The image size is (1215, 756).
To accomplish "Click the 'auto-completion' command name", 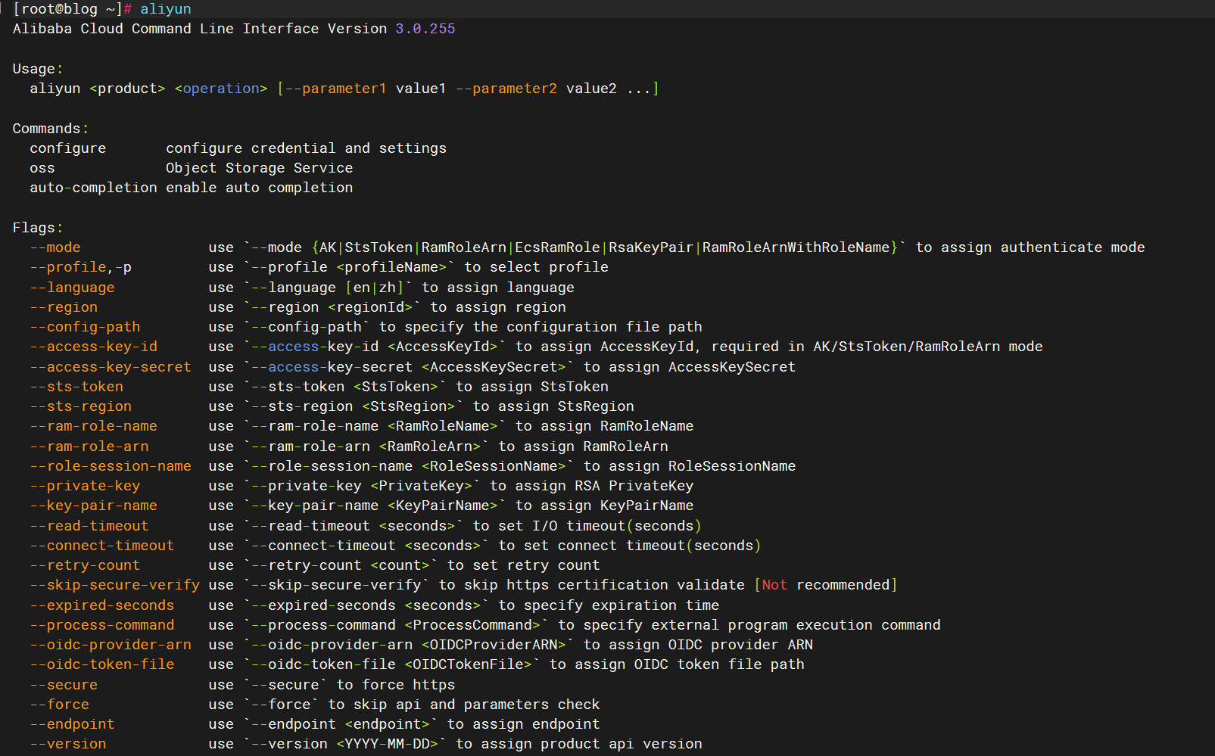I will [x=94, y=188].
